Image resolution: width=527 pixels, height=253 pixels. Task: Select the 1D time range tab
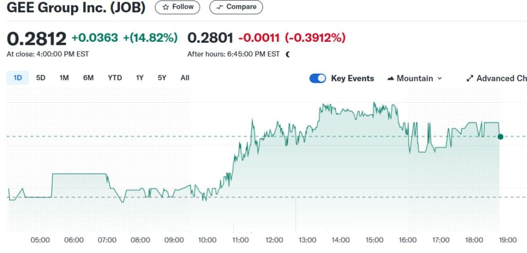(17, 78)
